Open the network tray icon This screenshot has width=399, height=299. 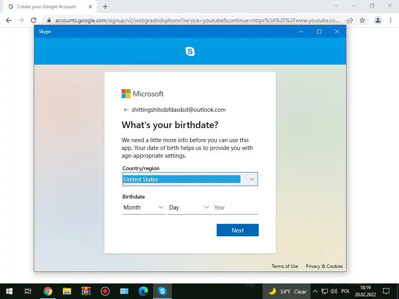point(325,291)
